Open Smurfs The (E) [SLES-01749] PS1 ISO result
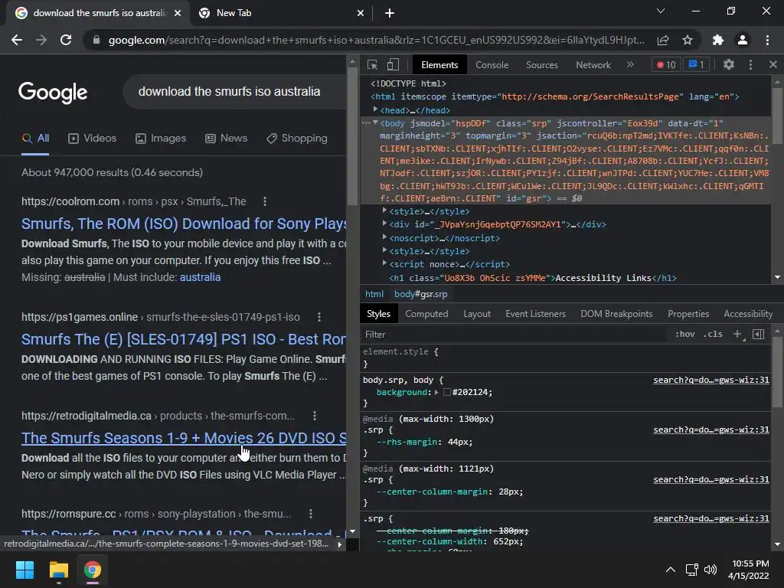 [184, 339]
